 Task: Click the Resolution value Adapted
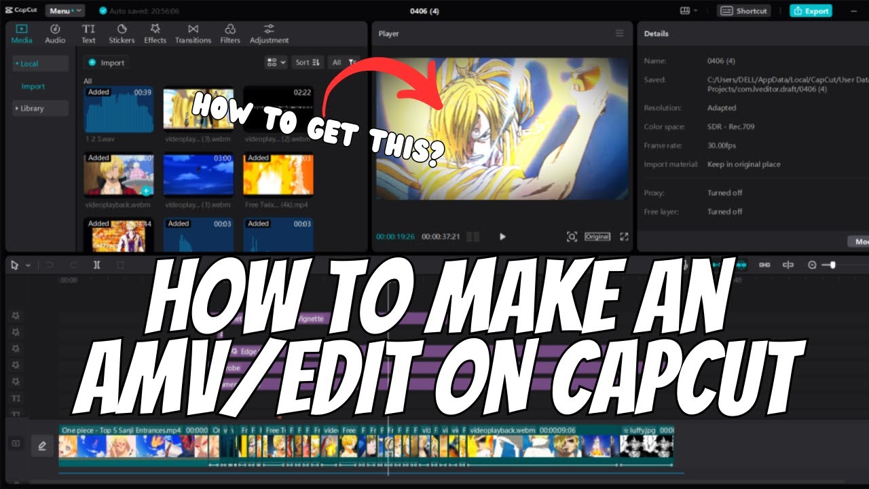722,108
